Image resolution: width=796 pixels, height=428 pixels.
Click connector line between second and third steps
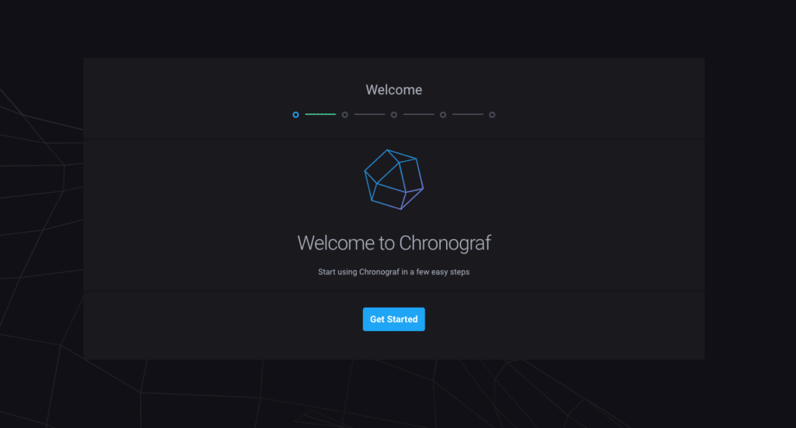(x=369, y=115)
